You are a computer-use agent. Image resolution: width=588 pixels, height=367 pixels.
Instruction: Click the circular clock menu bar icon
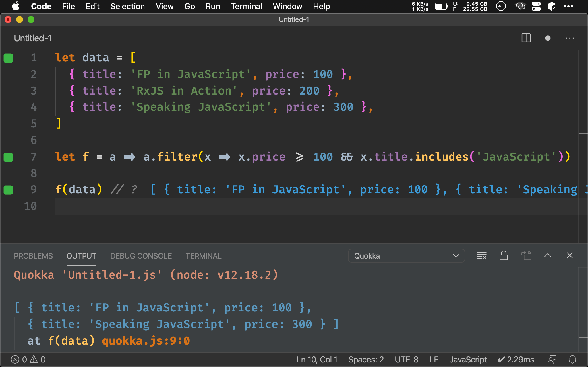pos(501,6)
